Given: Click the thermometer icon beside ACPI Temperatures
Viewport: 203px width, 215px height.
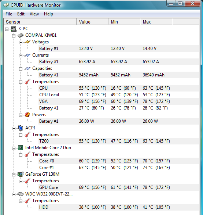Looking at the screenshot, I should click(27, 135).
